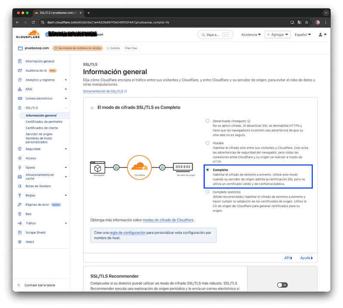Open a new browser tab

point(89,13)
